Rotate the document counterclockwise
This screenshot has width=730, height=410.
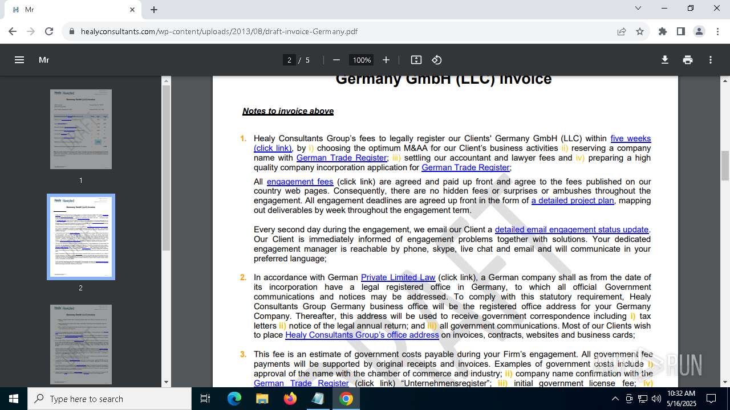click(436, 60)
